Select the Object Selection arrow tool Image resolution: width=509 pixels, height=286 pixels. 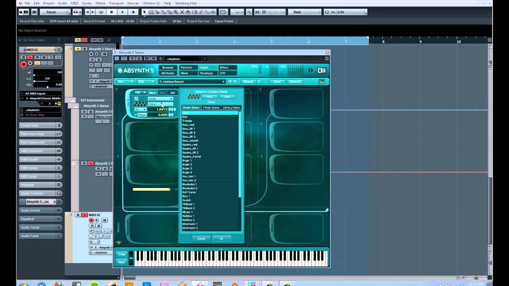click(x=144, y=12)
